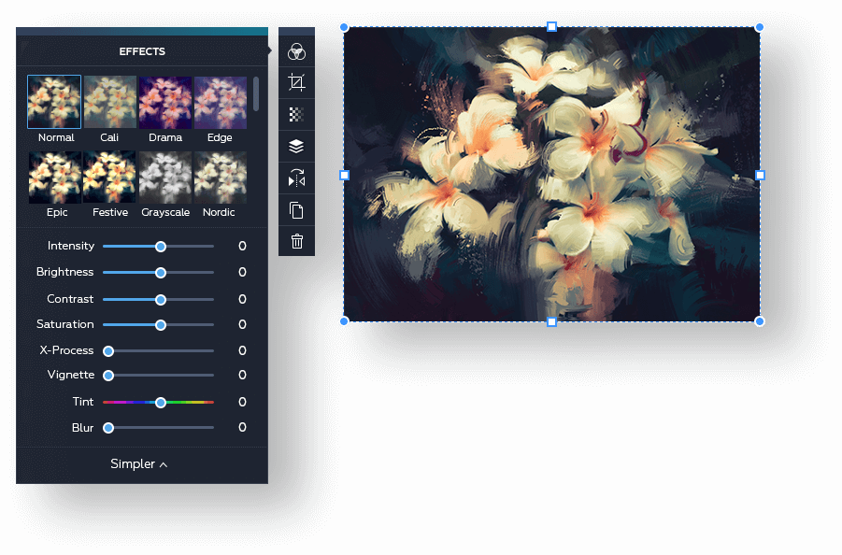Click the Epic effect preset
Image resolution: width=842 pixels, height=555 pixels.
[x=54, y=177]
